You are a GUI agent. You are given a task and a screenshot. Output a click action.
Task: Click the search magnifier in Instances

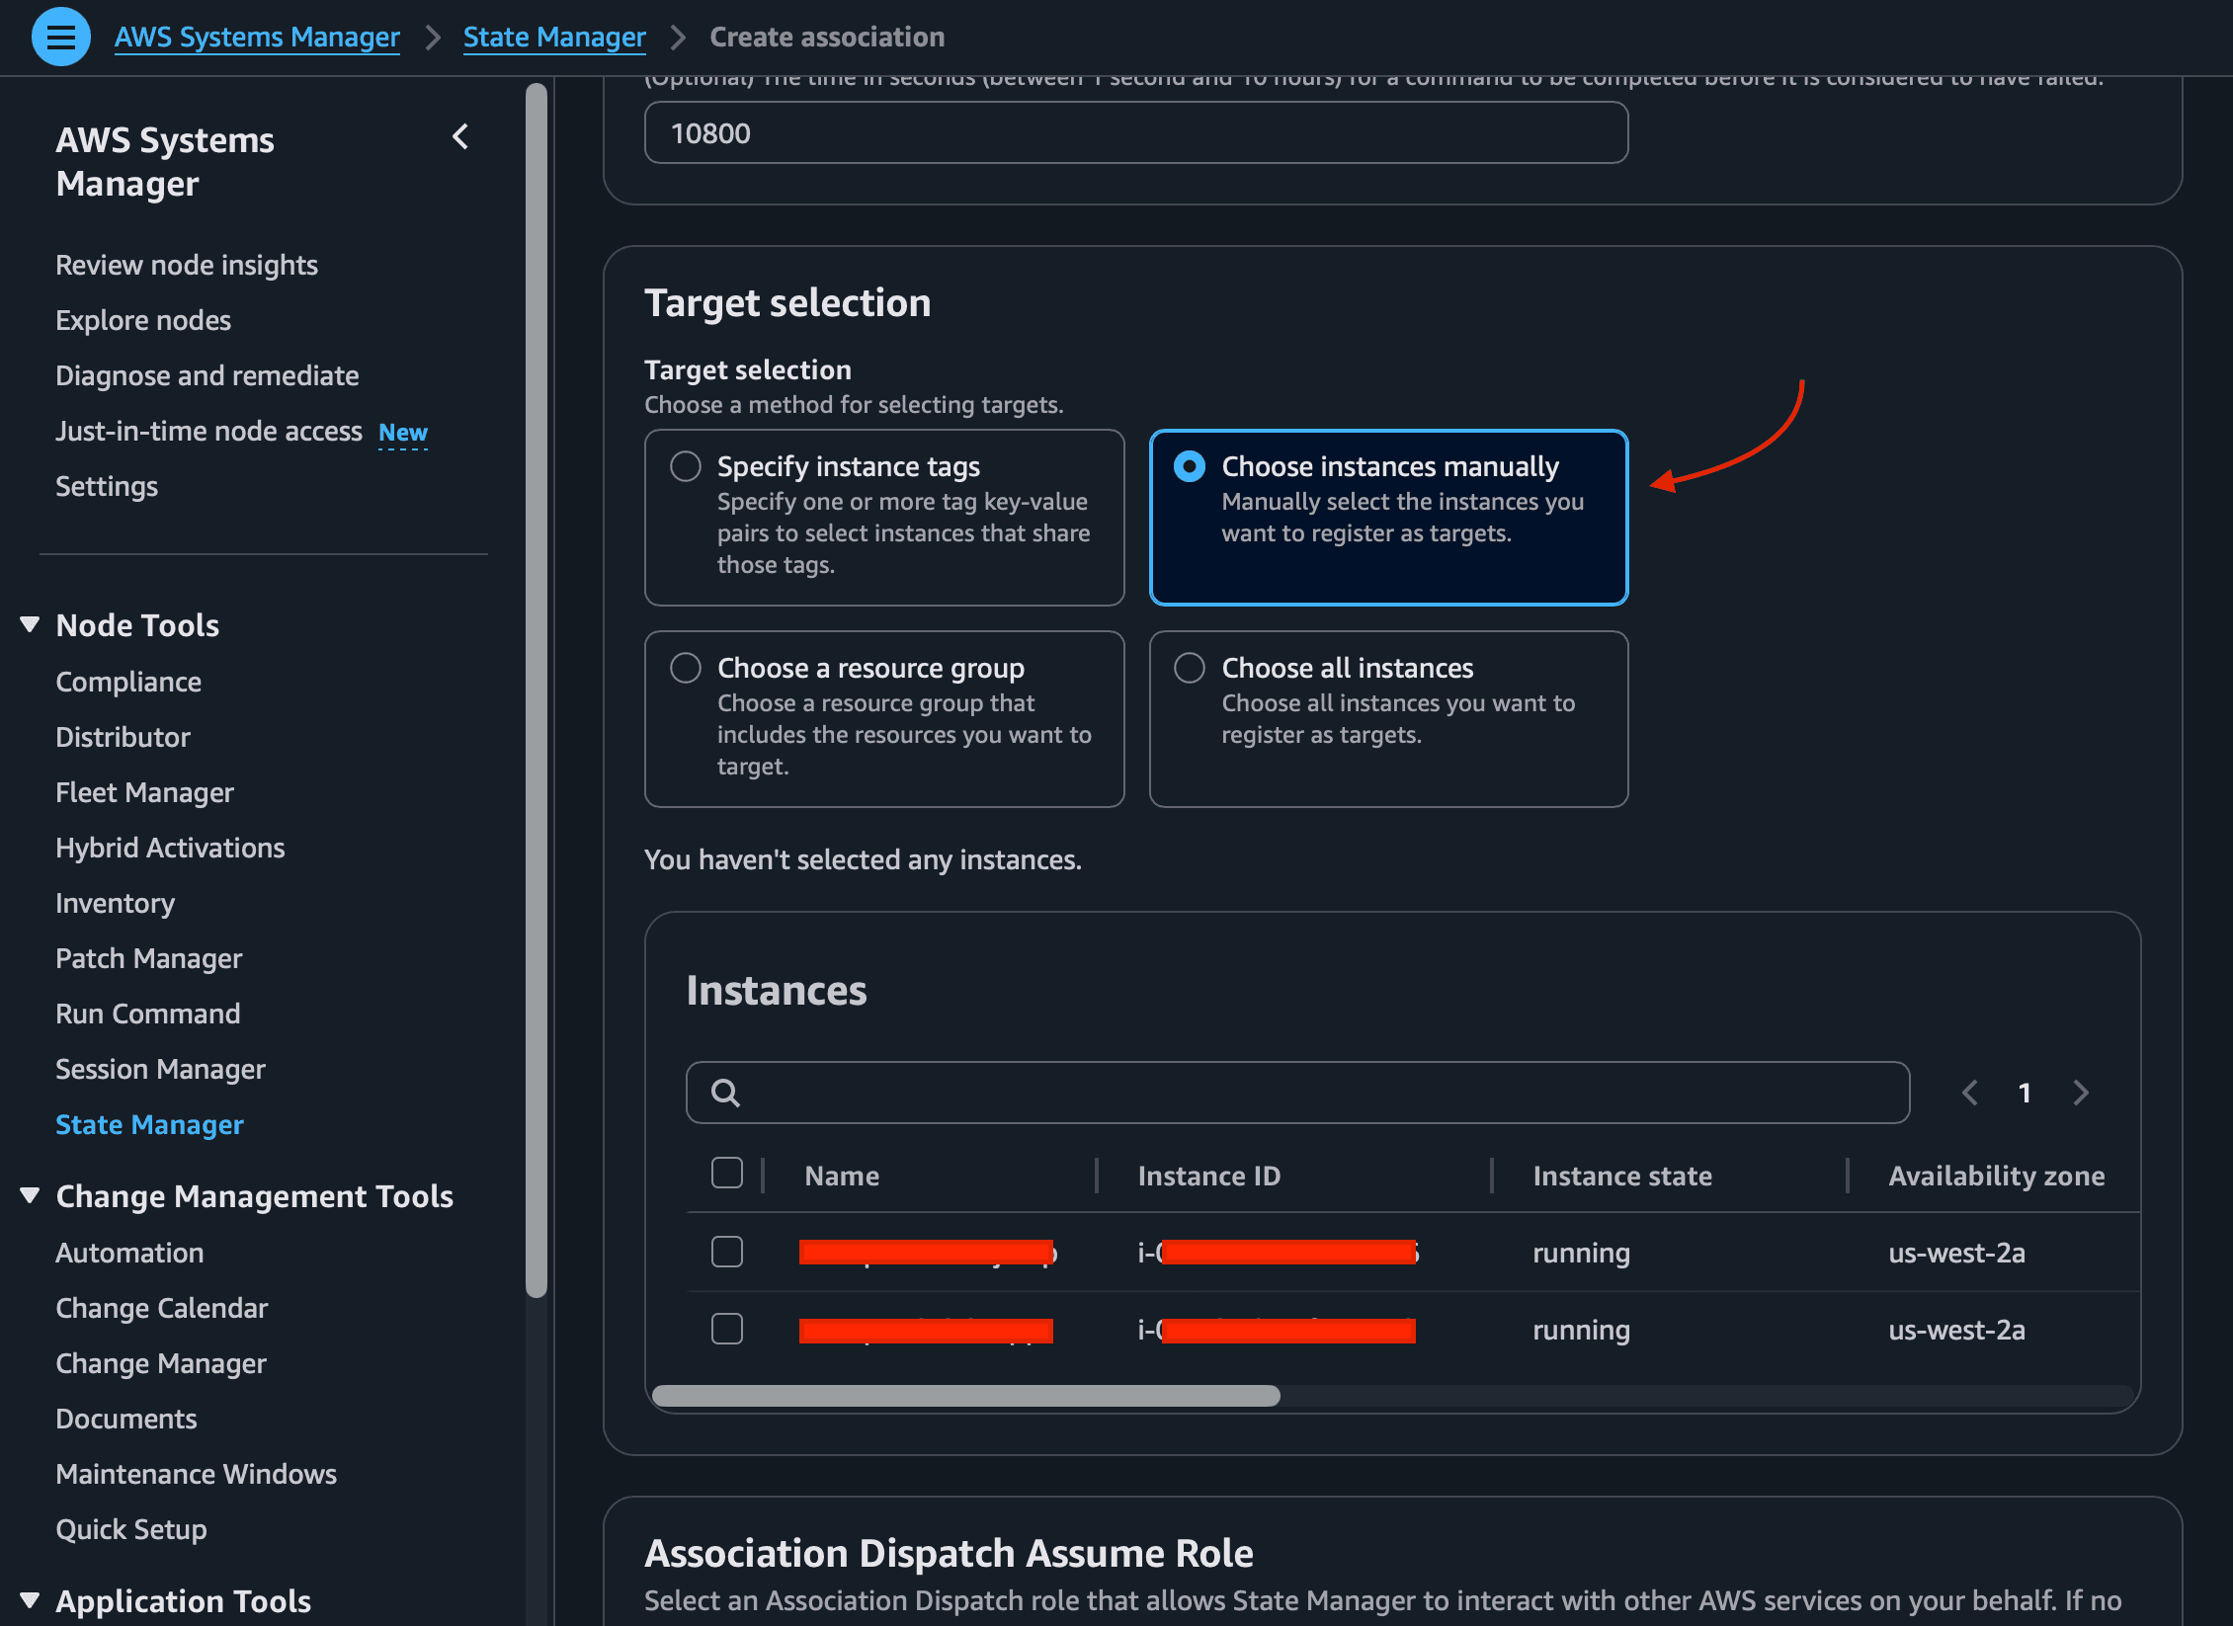[x=725, y=1093]
